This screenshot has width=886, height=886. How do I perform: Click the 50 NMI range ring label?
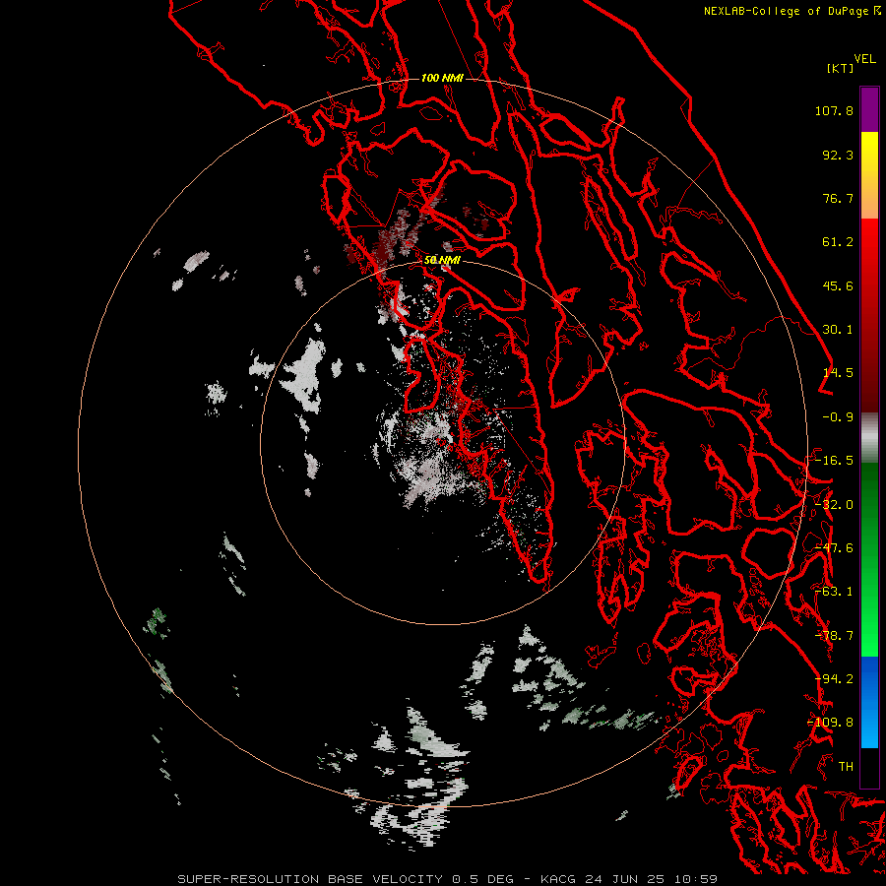442,260
